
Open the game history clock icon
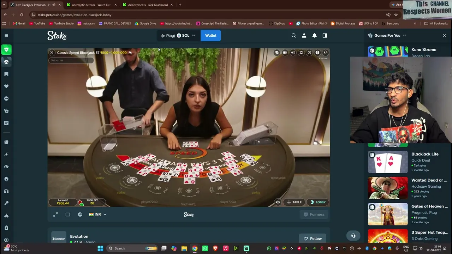point(309,53)
